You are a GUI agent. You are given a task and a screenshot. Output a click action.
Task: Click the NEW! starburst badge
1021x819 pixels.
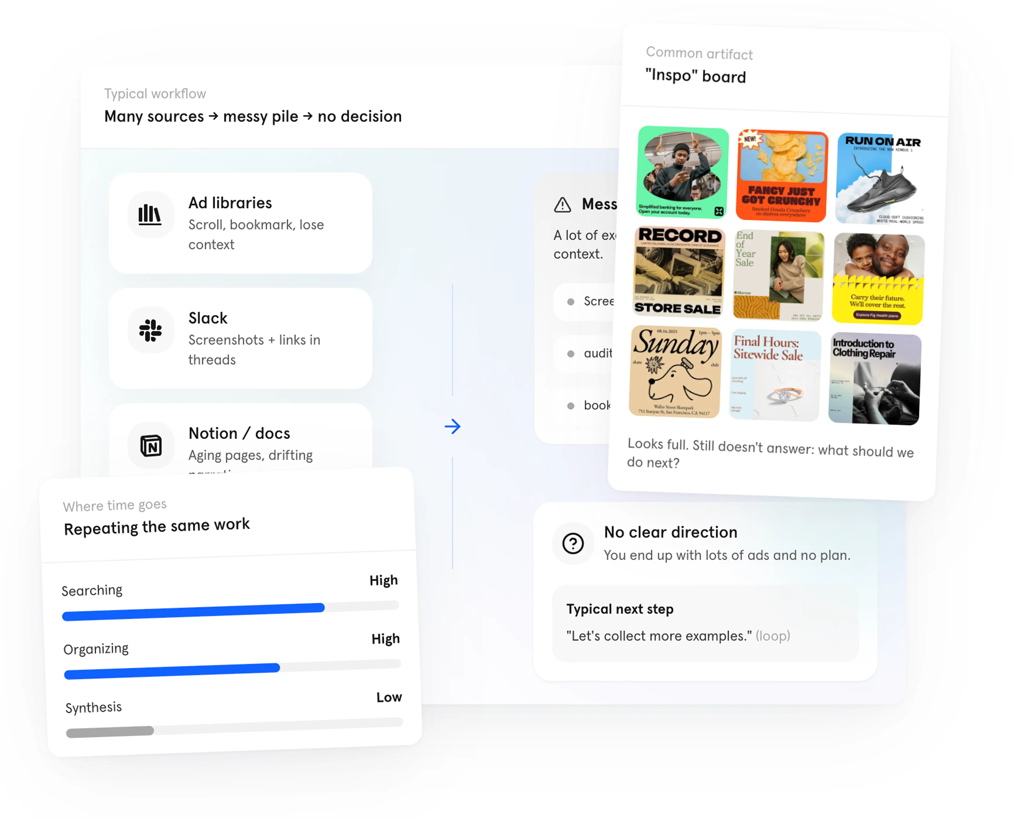click(750, 139)
